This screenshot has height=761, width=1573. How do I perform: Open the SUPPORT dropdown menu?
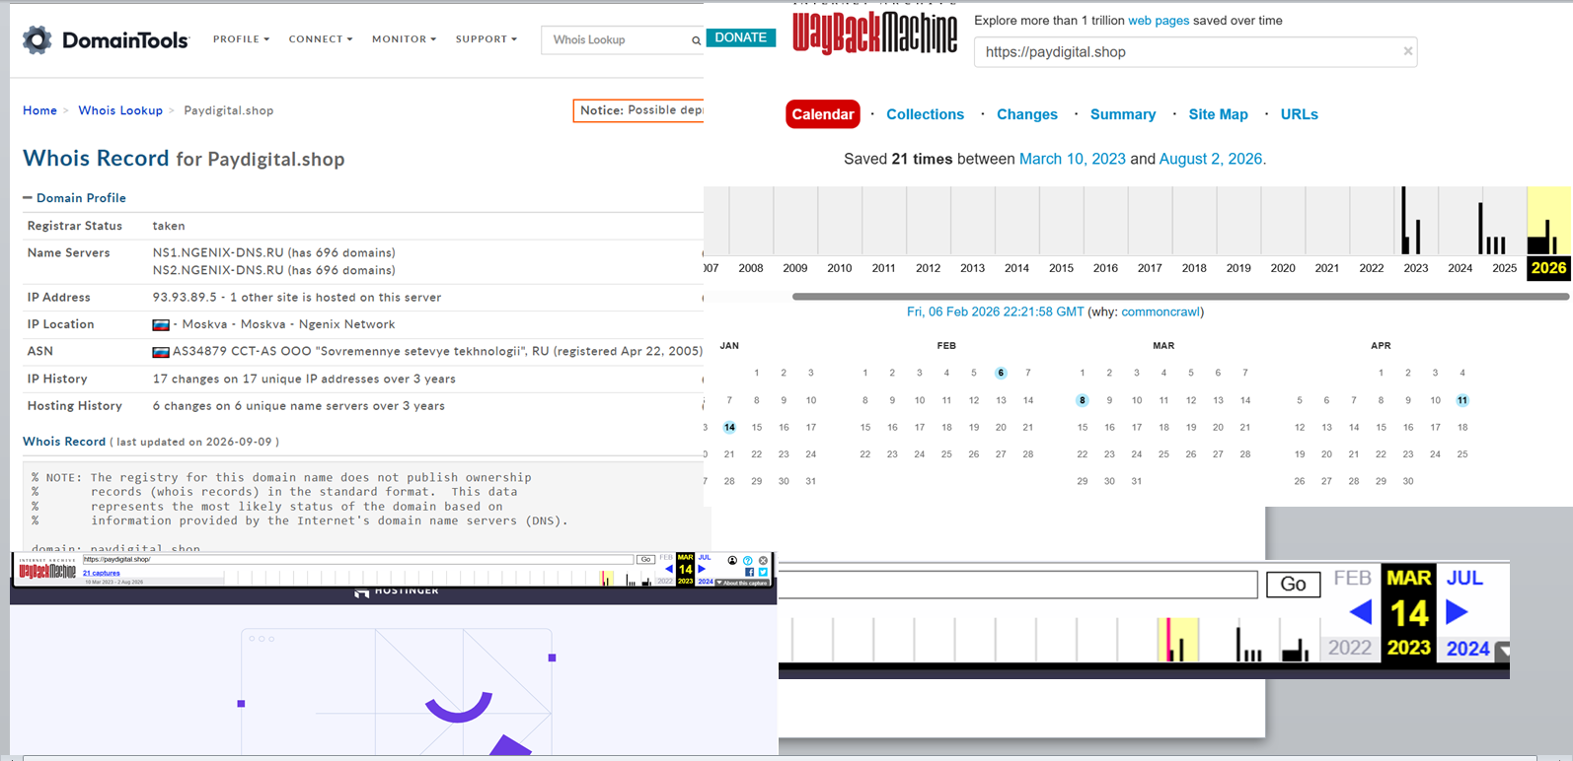(487, 39)
